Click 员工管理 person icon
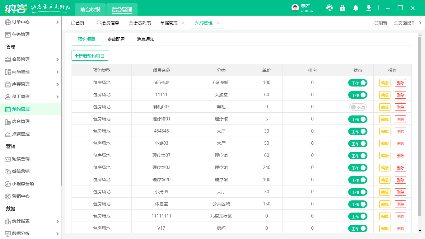 coord(8,97)
